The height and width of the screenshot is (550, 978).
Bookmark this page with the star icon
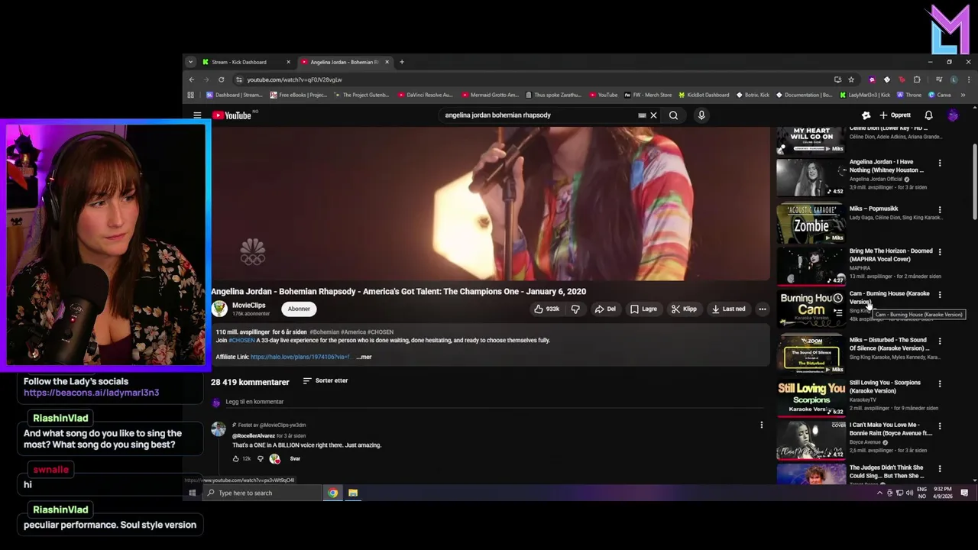(851, 79)
